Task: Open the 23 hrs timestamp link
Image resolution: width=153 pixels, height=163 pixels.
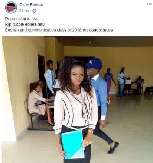Action: pyautogui.click(x=24, y=10)
